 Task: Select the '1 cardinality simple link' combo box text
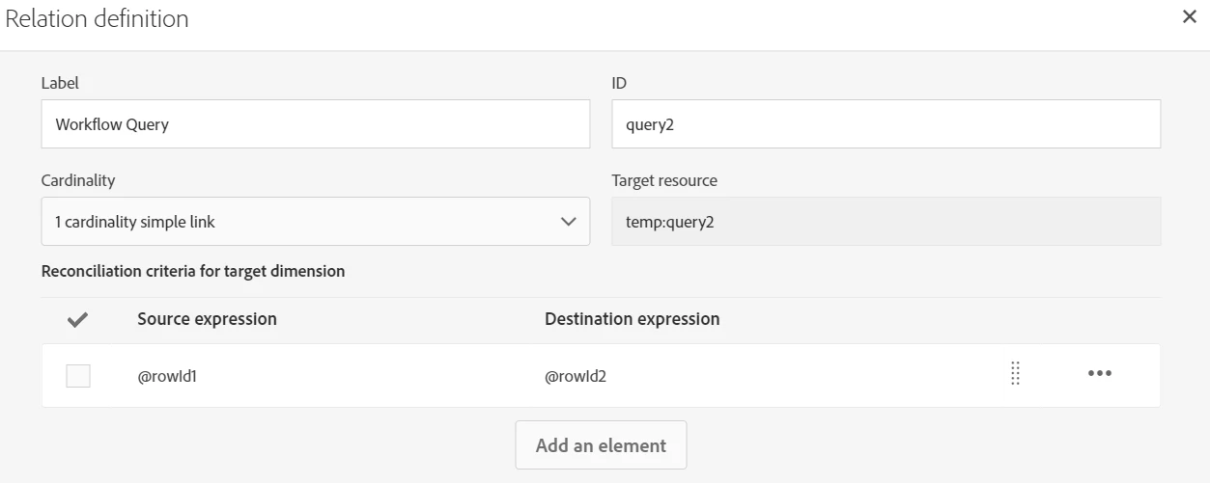pos(135,222)
